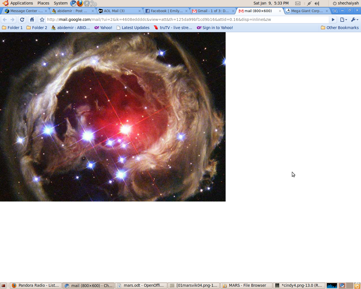361x289 pixels.
Task: Open the mail envelope indicator
Action: pyautogui.click(x=298, y=3)
